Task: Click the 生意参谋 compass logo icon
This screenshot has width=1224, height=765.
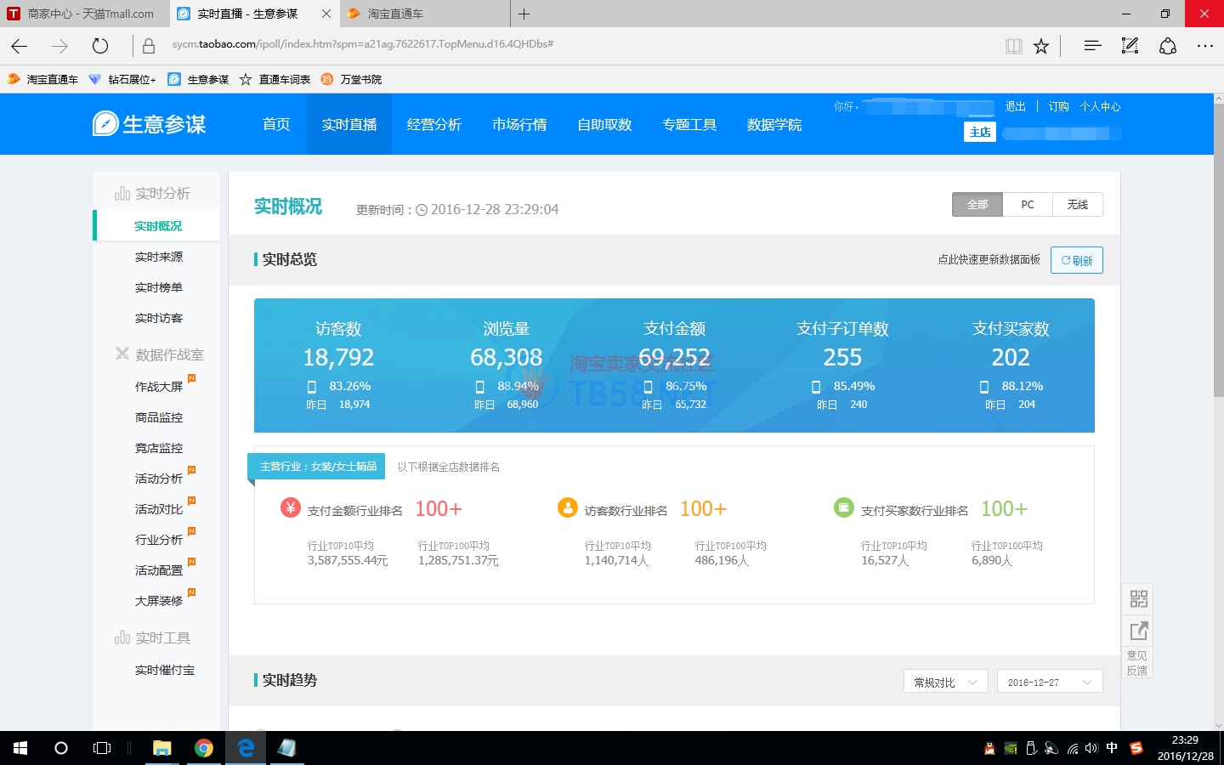Action: [105, 124]
